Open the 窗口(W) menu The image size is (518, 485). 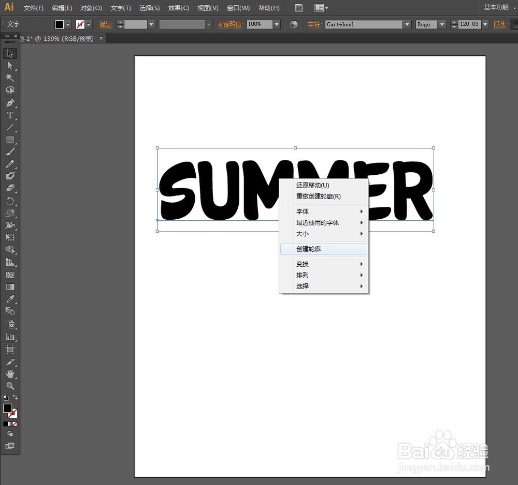pyautogui.click(x=238, y=8)
